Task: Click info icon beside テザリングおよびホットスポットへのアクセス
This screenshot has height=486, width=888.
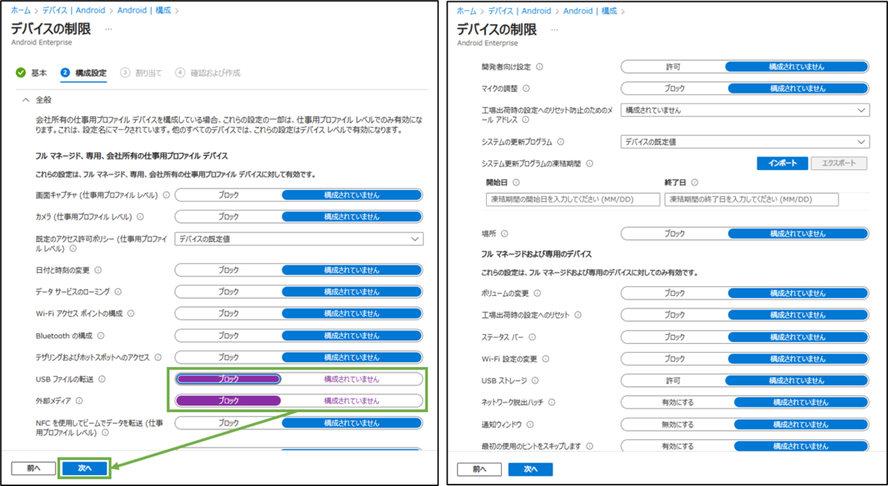Action: coord(158,357)
